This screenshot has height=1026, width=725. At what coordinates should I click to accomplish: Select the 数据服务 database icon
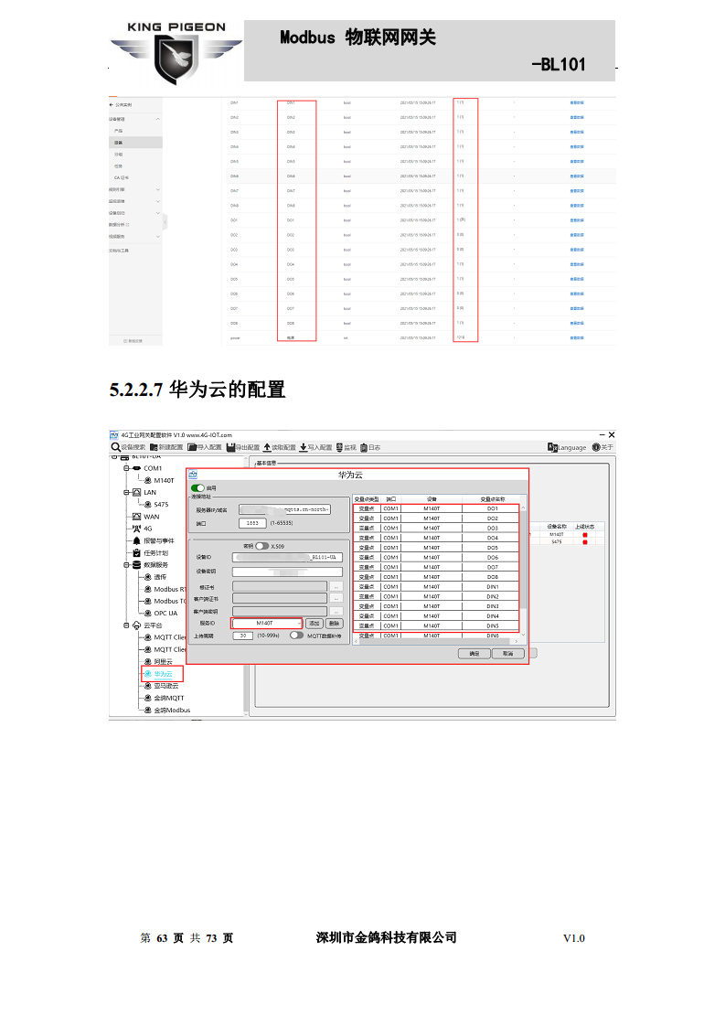137,565
